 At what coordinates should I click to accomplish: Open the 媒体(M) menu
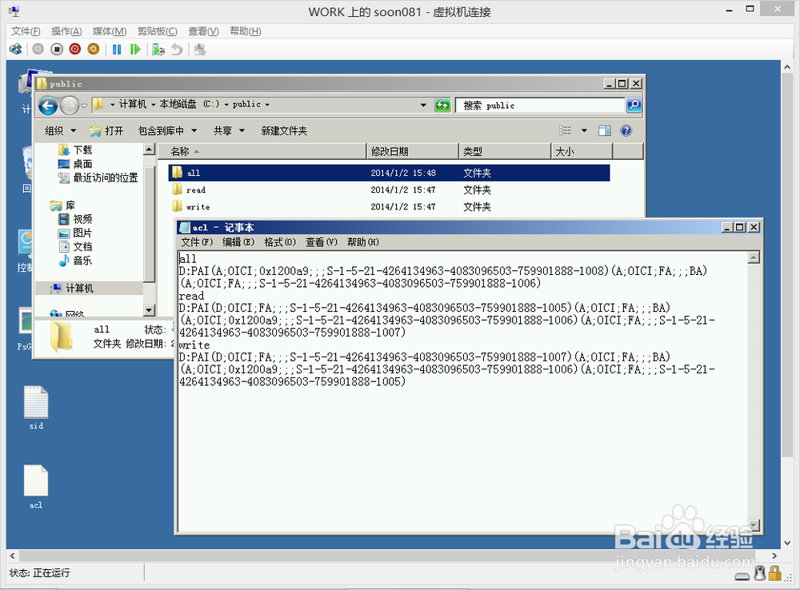point(109,31)
